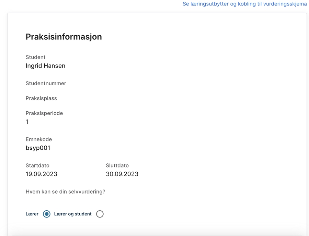Select the course code bsyp001
This screenshot has width=309, height=236.
38,148
